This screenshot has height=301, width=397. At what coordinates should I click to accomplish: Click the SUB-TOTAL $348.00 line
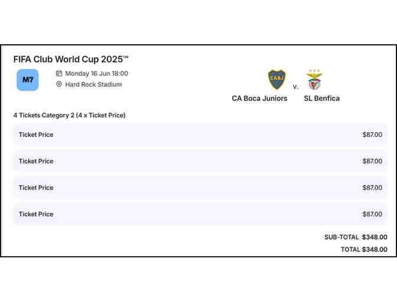click(x=356, y=237)
